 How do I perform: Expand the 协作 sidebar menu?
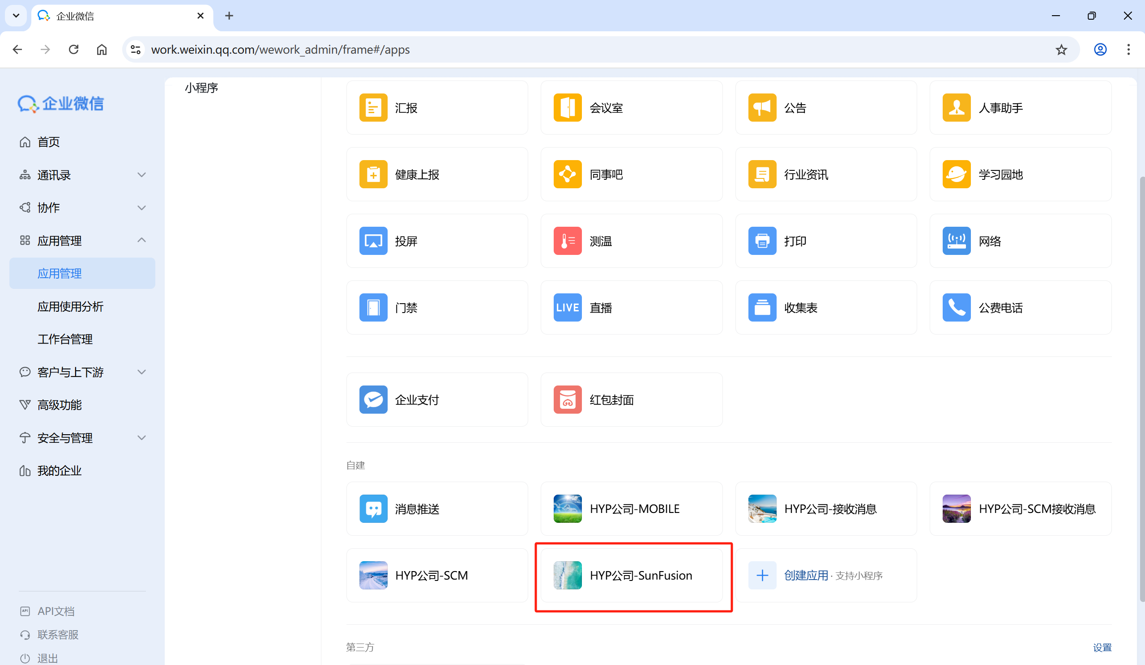[141, 208]
